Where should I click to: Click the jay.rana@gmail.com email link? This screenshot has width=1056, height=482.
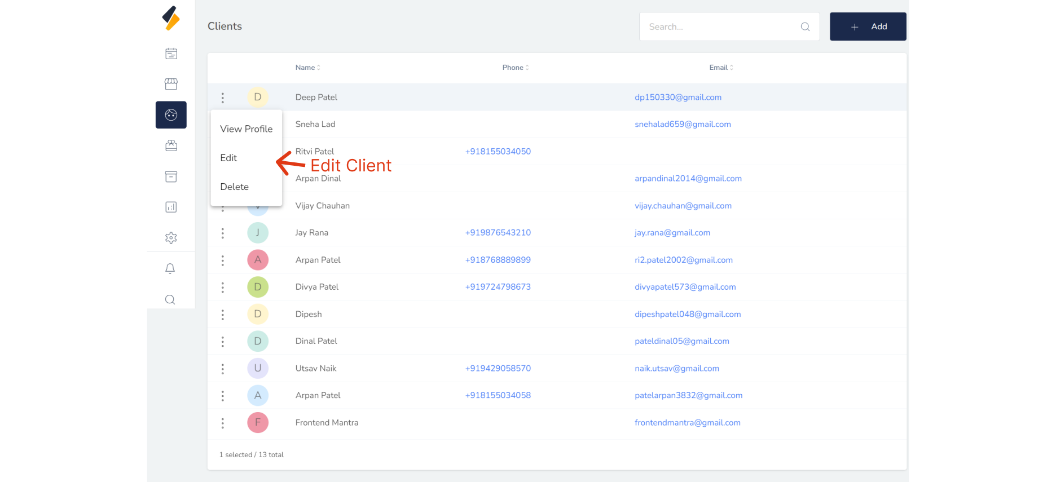(672, 233)
